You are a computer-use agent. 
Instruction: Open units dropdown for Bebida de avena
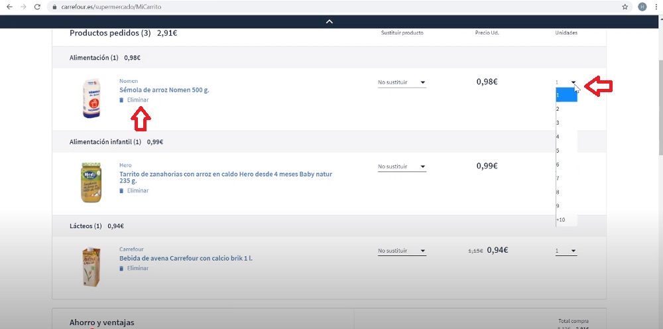click(x=566, y=251)
